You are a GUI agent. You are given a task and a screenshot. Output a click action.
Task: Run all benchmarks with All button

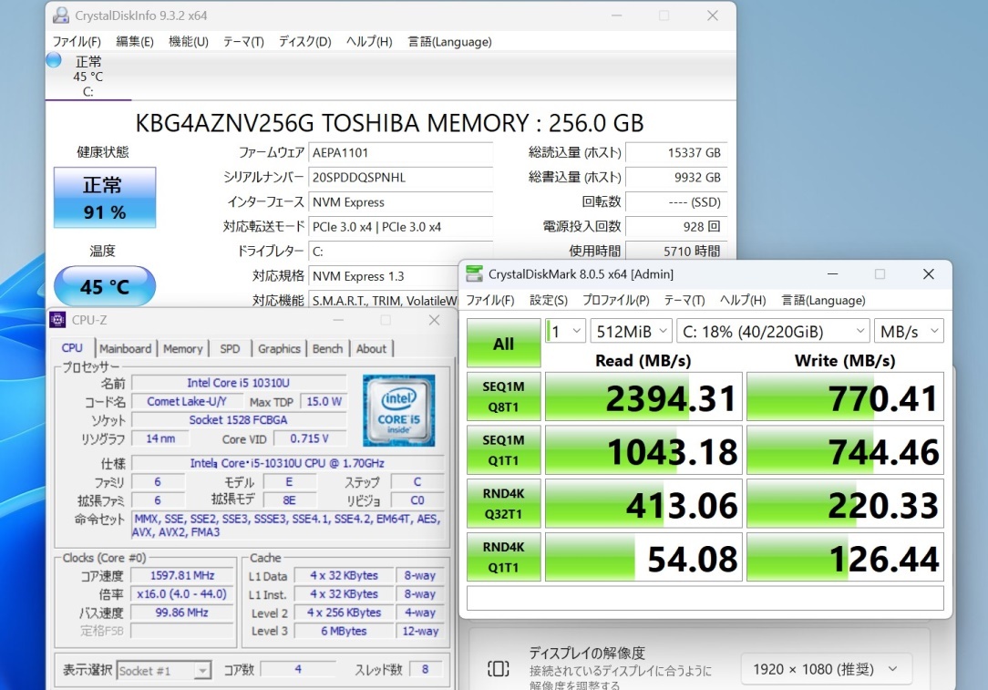click(503, 344)
